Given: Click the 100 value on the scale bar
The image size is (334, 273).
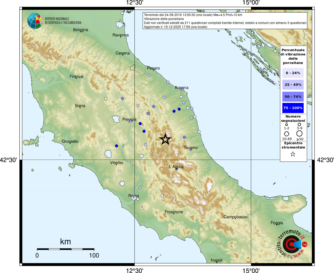Looking at the screenshot, I should pos(94,255).
